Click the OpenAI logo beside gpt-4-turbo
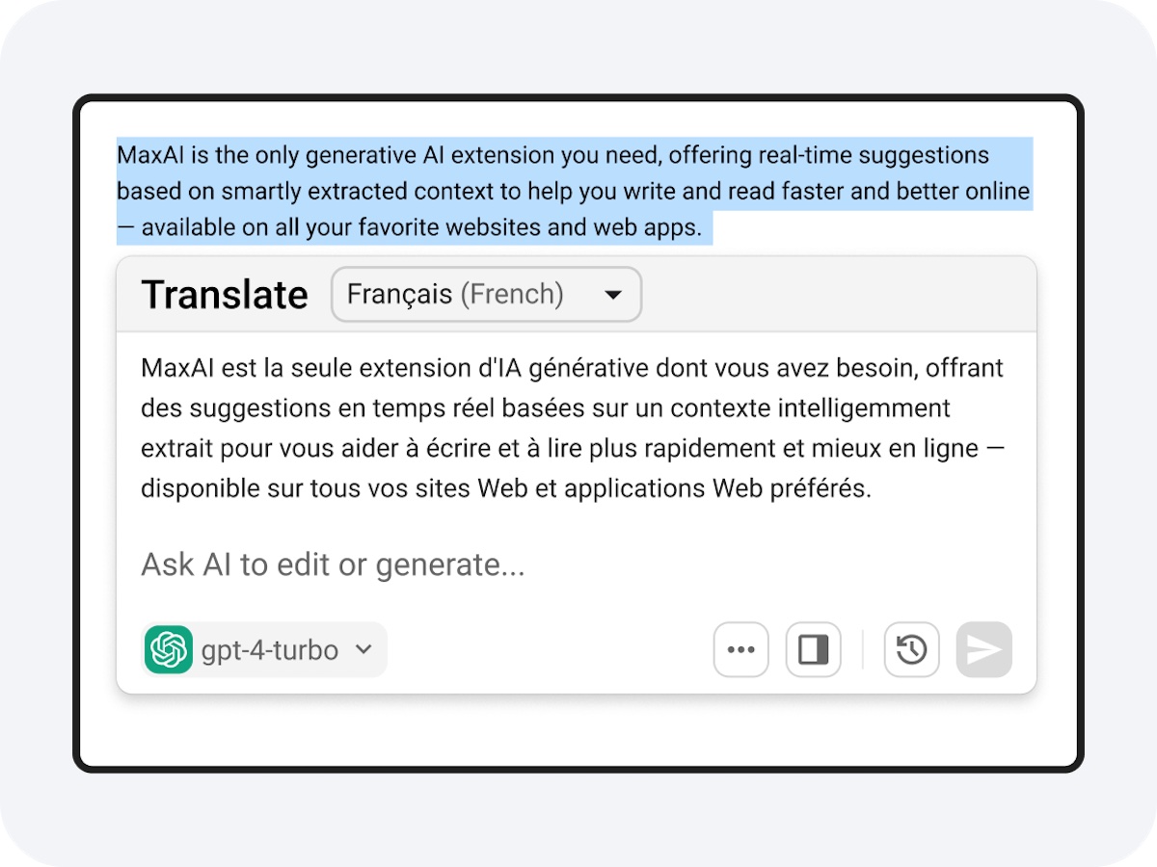Image resolution: width=1157 pixels, height=867 pixels. (x=169, y=649)
